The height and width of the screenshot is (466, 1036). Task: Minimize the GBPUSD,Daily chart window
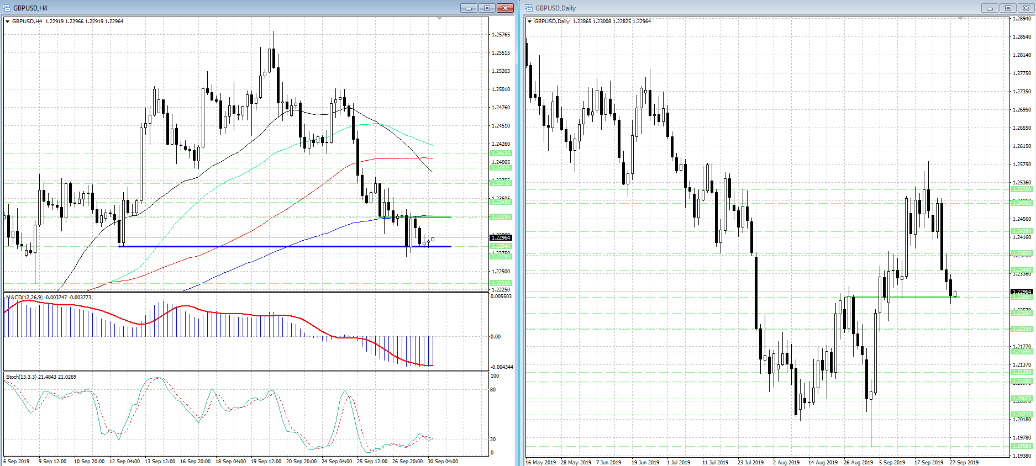(x=990, y=8)
